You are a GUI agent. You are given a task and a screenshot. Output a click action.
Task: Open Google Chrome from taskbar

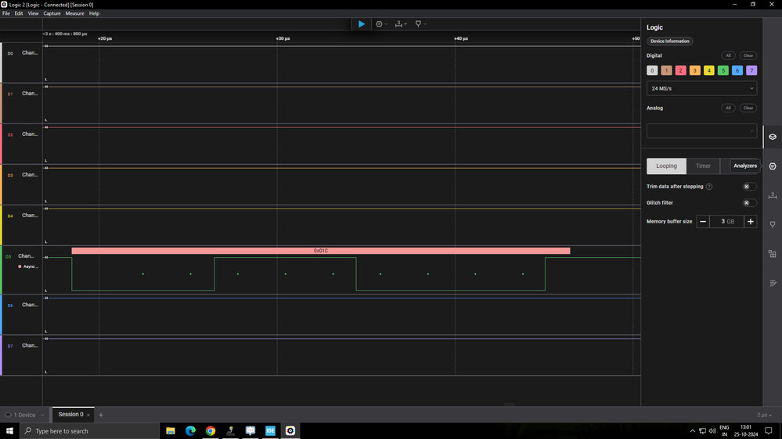coord(211,431)
